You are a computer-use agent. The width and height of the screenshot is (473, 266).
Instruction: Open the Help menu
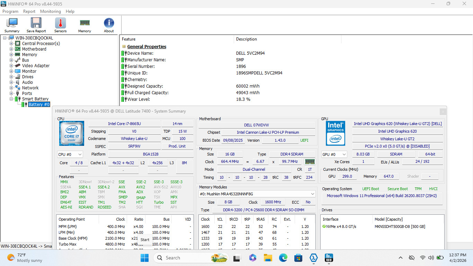tap(70, 11)
